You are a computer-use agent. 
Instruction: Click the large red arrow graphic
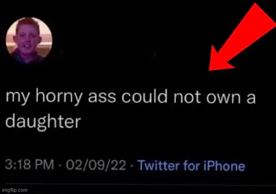click(x=243, y=36)
